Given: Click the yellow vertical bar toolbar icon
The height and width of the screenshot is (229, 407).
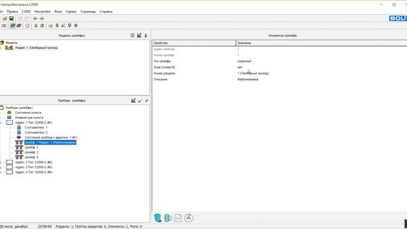Looking at the screenshot, I should (57, 25).
